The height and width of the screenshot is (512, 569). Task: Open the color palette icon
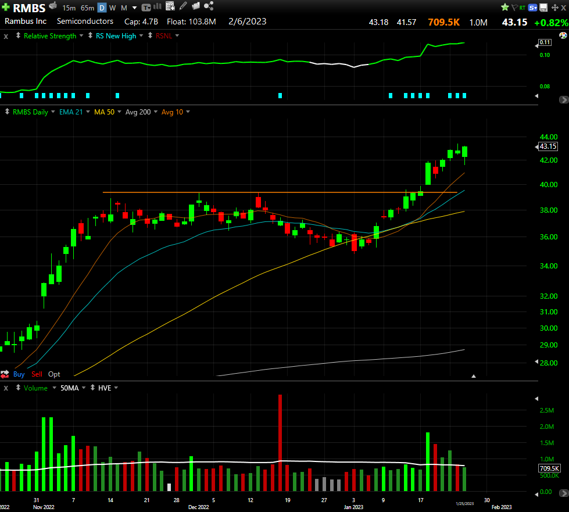click(563, 35)
